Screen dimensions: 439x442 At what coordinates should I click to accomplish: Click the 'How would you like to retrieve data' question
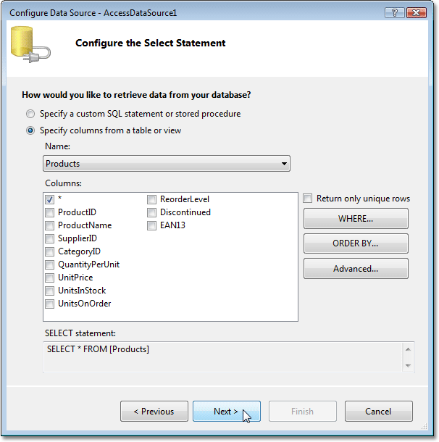(136, 95)
